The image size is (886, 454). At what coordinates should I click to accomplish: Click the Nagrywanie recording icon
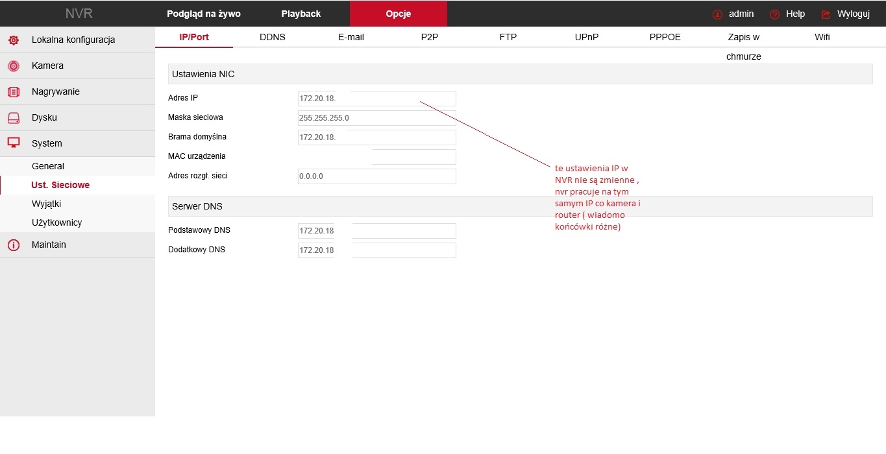[14, 92]
